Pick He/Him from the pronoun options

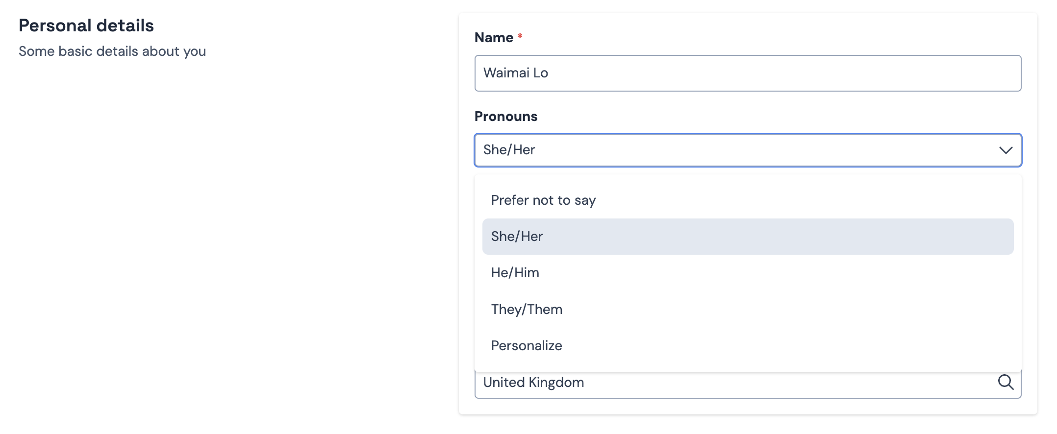515,273
